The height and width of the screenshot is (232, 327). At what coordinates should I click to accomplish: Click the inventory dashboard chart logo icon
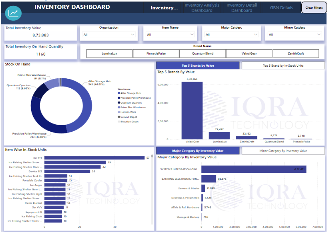pyautogui.click(x=13, y=12)
